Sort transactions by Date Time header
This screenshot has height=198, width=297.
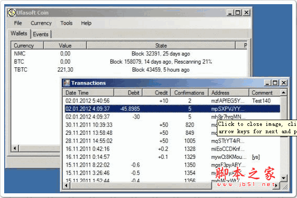pos(89,93)
